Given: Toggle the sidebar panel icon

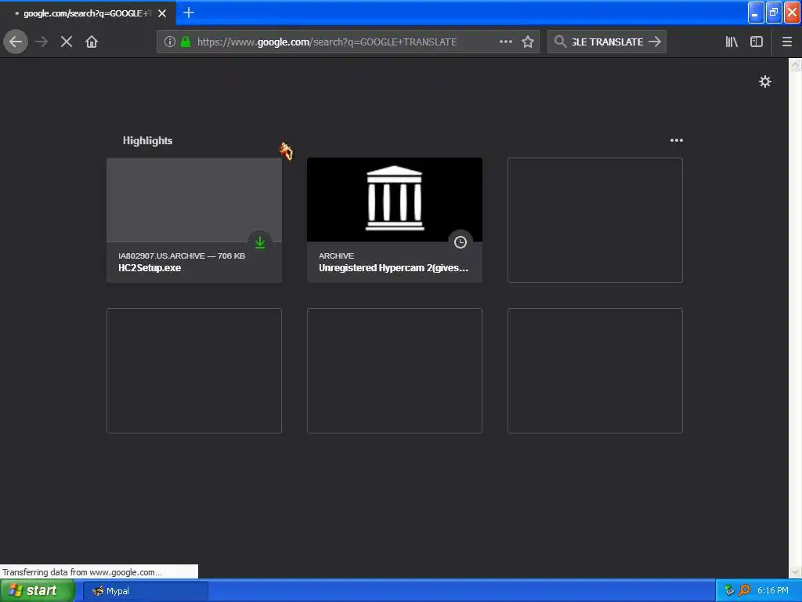Looking at the screenshot, I should point(757,42).
